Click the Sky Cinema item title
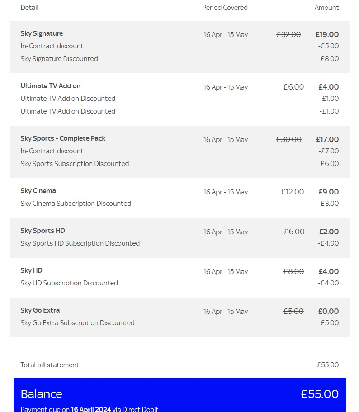Viewport: 359px width, 412px height. tap(38, 191)
